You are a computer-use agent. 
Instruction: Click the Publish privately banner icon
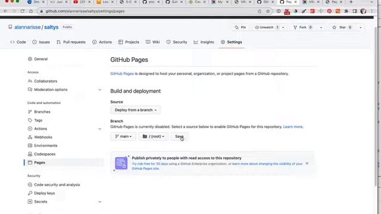121,163
